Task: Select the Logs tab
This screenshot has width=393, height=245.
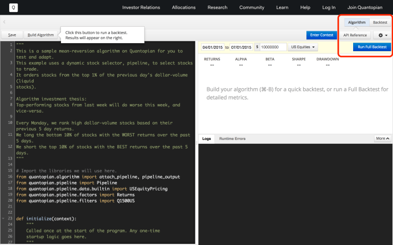Action: pyautogui.click(x=207, y=139)
